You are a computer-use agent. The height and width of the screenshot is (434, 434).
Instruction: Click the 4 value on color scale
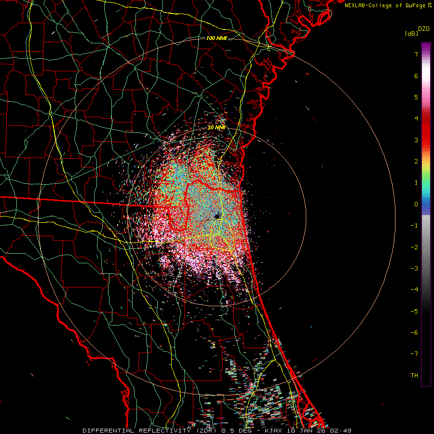coord(416,119)
